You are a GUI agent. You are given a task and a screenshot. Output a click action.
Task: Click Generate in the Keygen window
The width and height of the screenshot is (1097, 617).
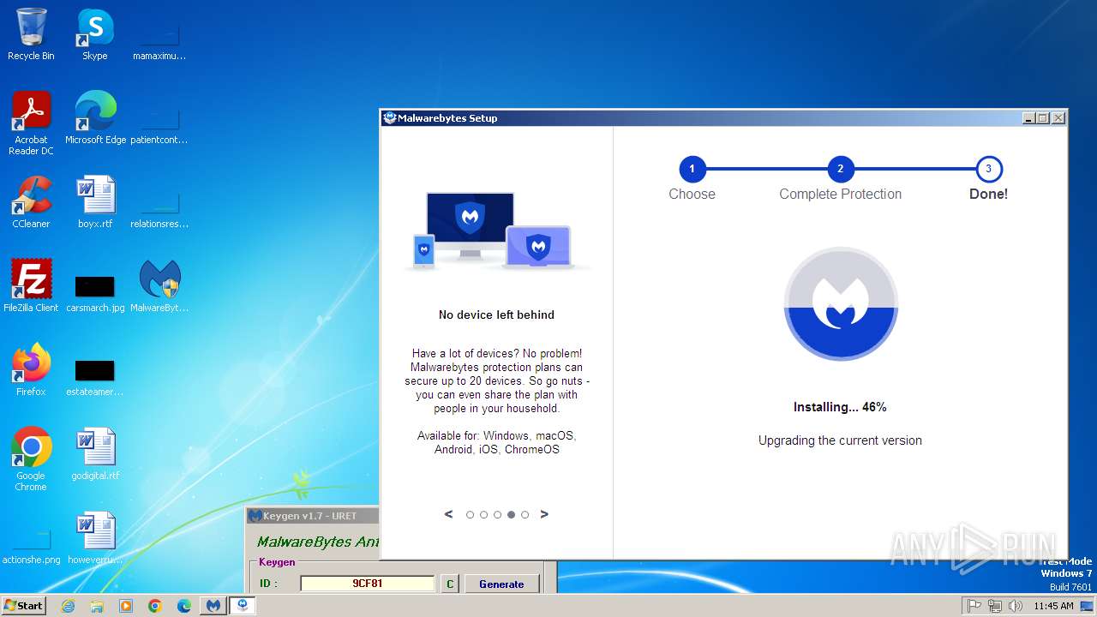(x=501, y=584)
